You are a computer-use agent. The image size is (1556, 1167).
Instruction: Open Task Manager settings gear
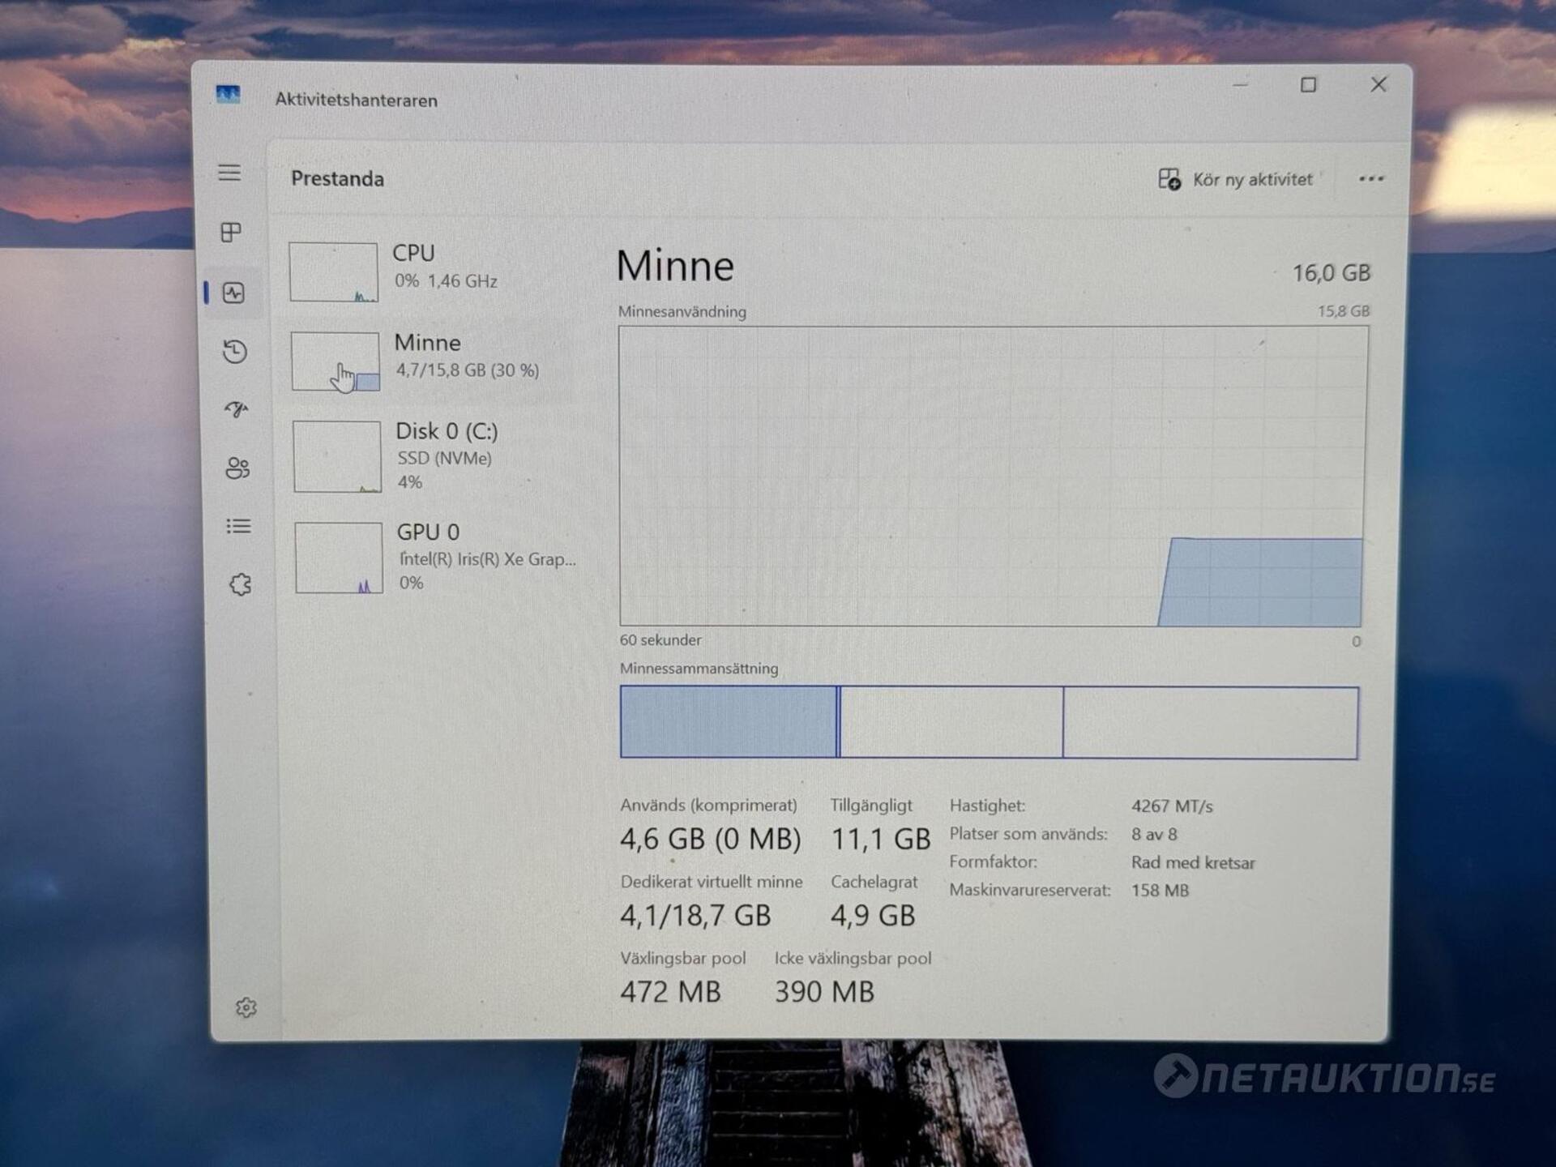point(246,1007)
